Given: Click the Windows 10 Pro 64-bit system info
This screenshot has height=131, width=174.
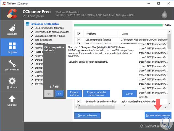Looking at the screenshot, I should click(x=67, y=12).
